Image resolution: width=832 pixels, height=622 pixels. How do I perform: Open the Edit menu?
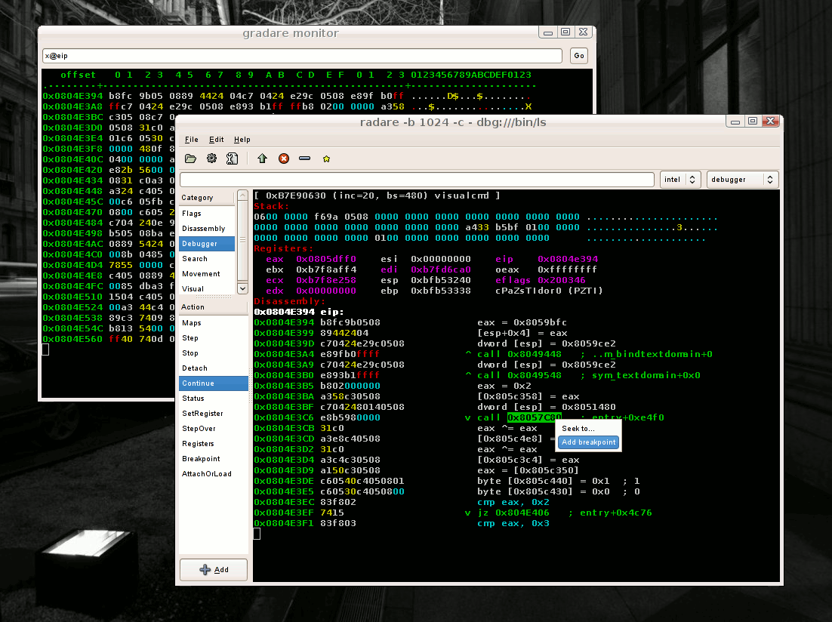pos(217,140)
